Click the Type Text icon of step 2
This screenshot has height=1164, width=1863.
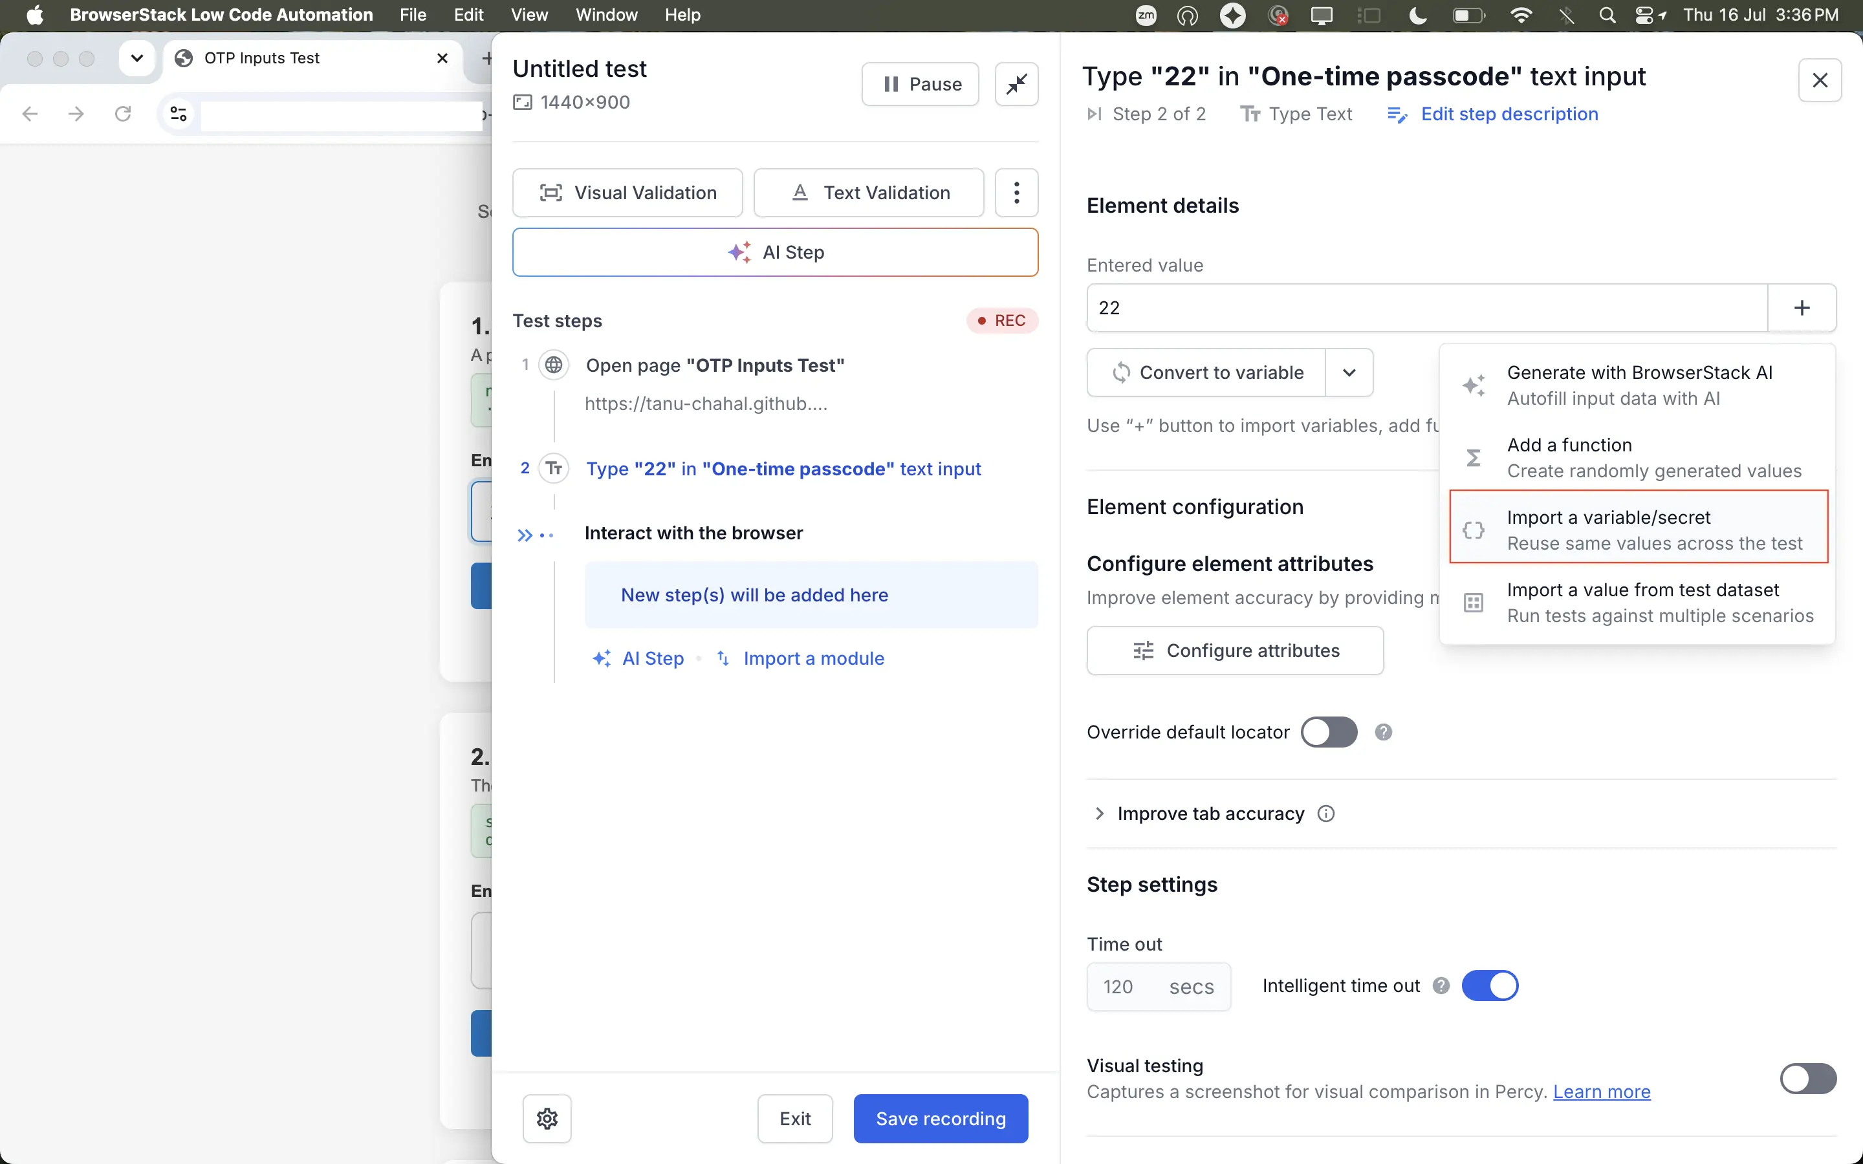(x=554, y=468)
